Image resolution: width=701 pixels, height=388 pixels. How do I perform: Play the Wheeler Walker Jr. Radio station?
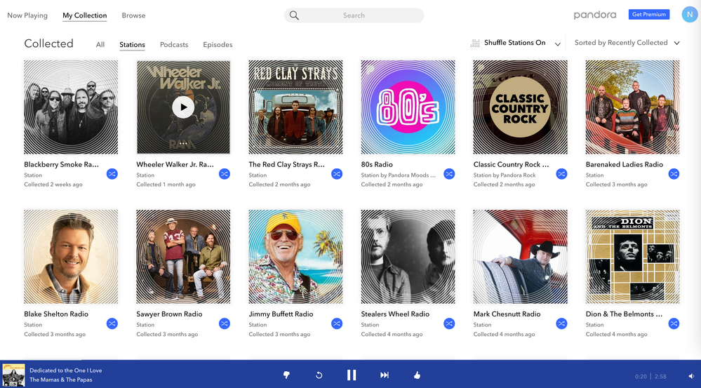tap(183, 107)
